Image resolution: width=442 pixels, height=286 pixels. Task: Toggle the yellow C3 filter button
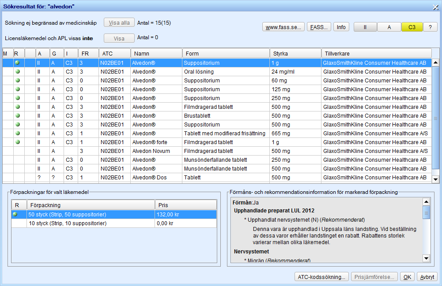pyautogui.click(x=412, y=27)
